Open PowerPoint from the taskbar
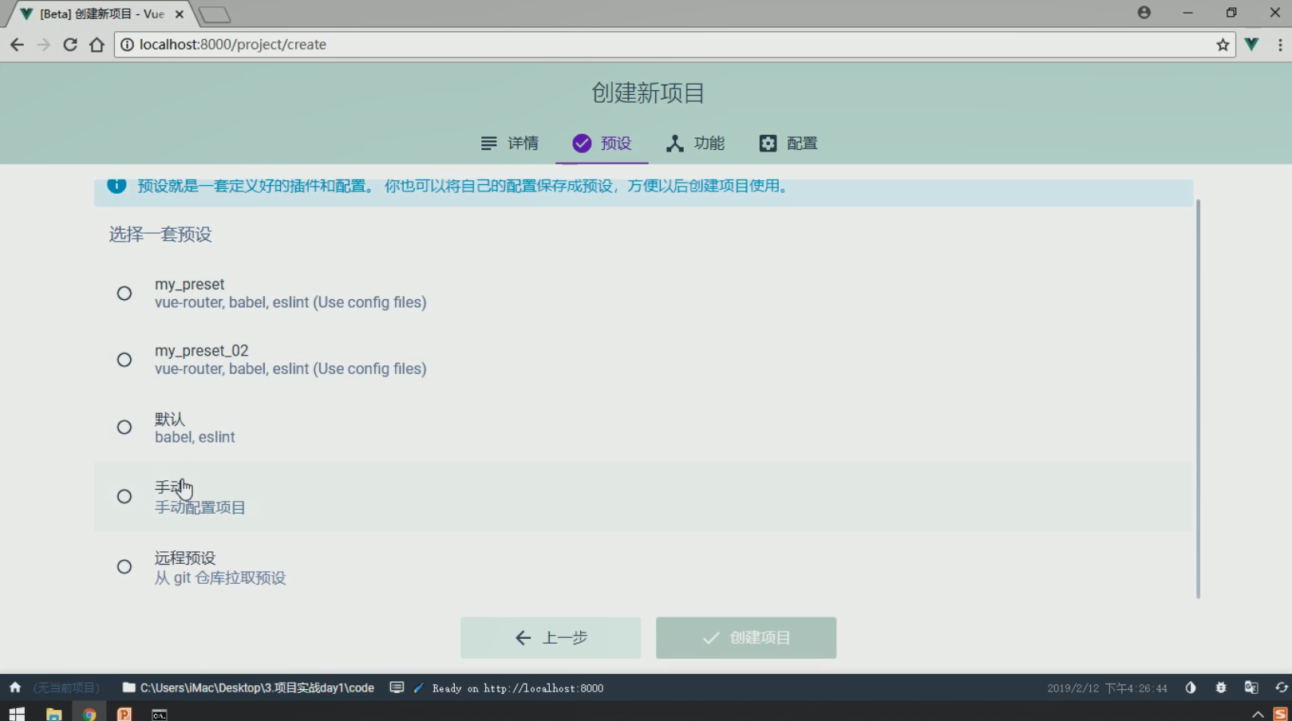1292x721 pixels. point(124,714)
